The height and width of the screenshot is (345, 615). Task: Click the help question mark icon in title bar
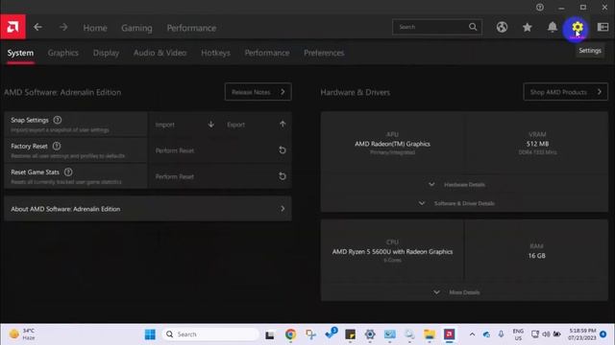[x=540, y=7]
